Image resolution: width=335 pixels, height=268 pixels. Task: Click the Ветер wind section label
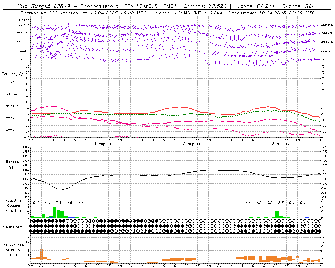pyautogui.click(x=24, y=20)
